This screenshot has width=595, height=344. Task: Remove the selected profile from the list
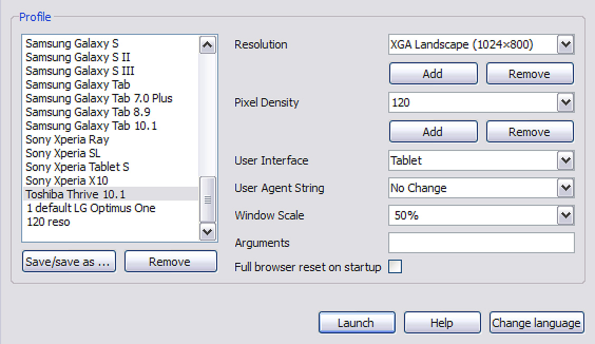171,261
